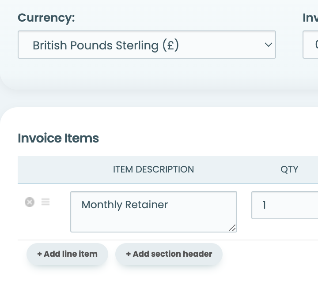The height and width of the screenshot is (300, 318).
Task: Focus the Monthly Retainer description box
Action: [154, 212]
